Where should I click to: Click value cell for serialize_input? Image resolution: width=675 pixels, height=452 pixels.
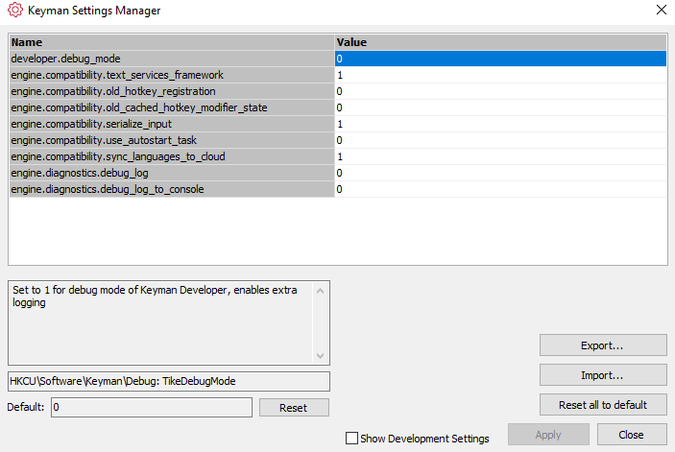tap(500, 124)
